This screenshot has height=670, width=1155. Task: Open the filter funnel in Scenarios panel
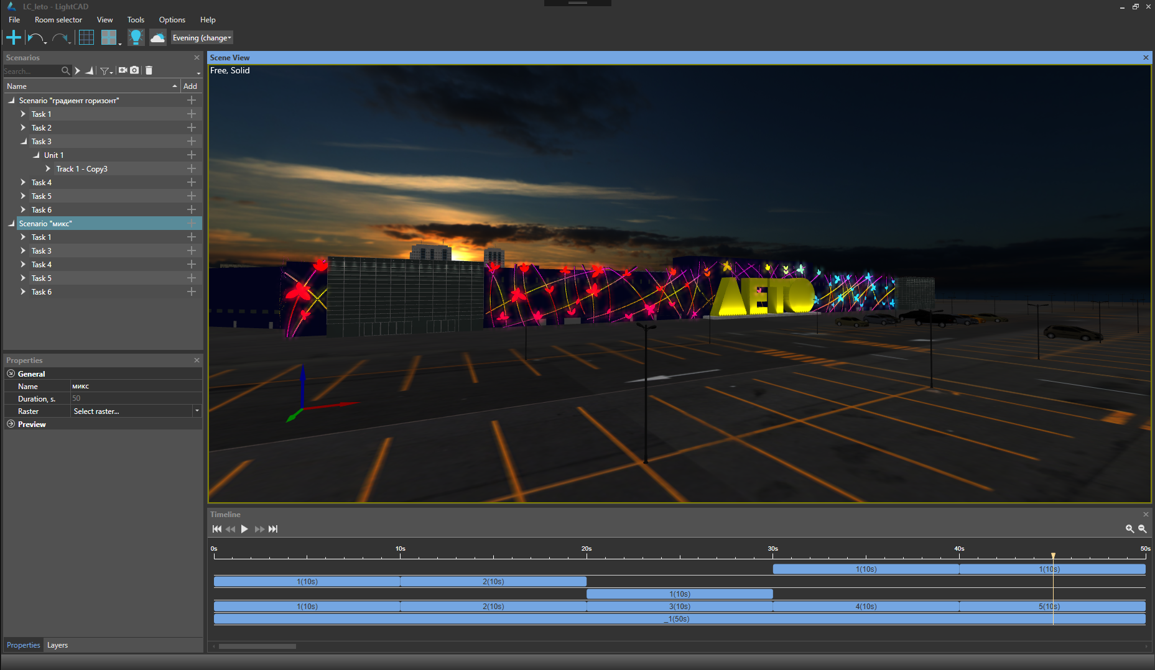click(105, 71)
